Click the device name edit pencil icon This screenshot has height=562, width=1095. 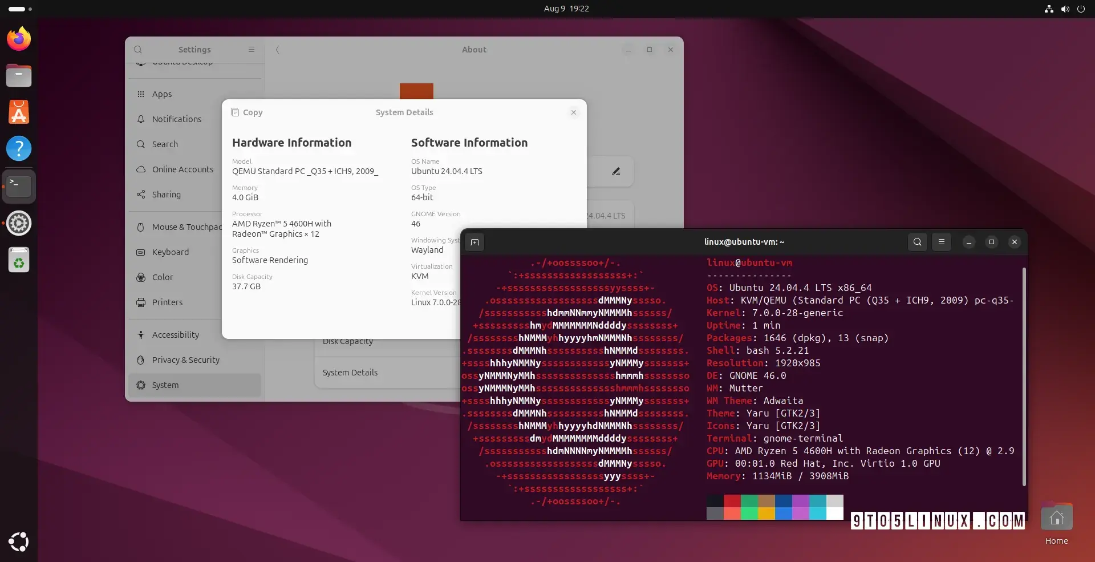pyautogui.click(x=616, y=171)
